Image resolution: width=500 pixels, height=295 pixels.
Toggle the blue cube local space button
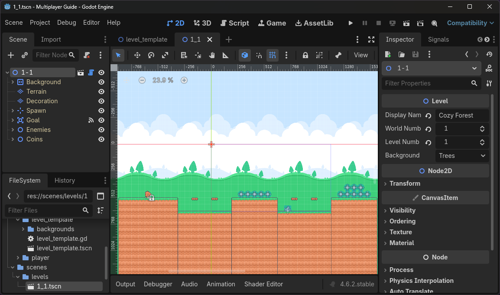coord(244,55)
